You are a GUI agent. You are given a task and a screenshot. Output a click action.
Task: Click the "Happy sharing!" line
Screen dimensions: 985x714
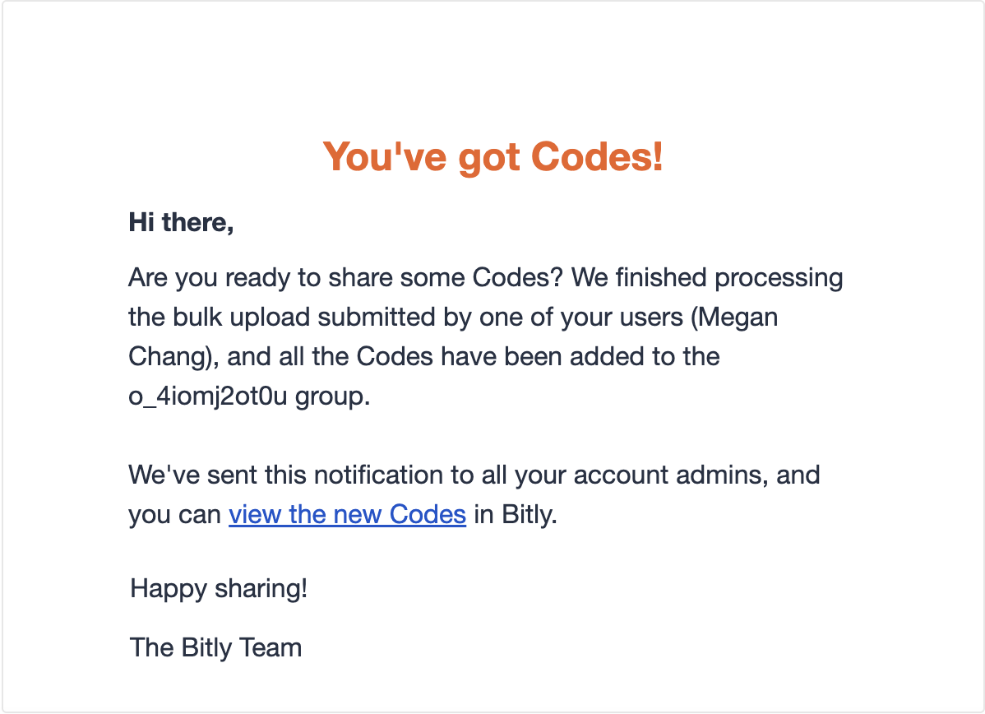219,589
